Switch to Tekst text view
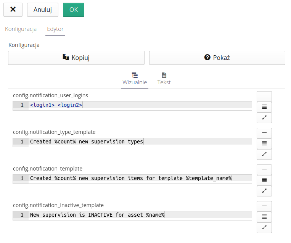The height and width of the screenshot is (243, 291). pyautogui.click(x=164, y=79)
